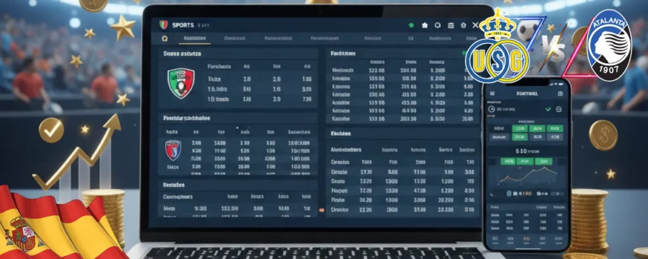
Task: Click the small shield icon beside the X
Action: point(464,25)
